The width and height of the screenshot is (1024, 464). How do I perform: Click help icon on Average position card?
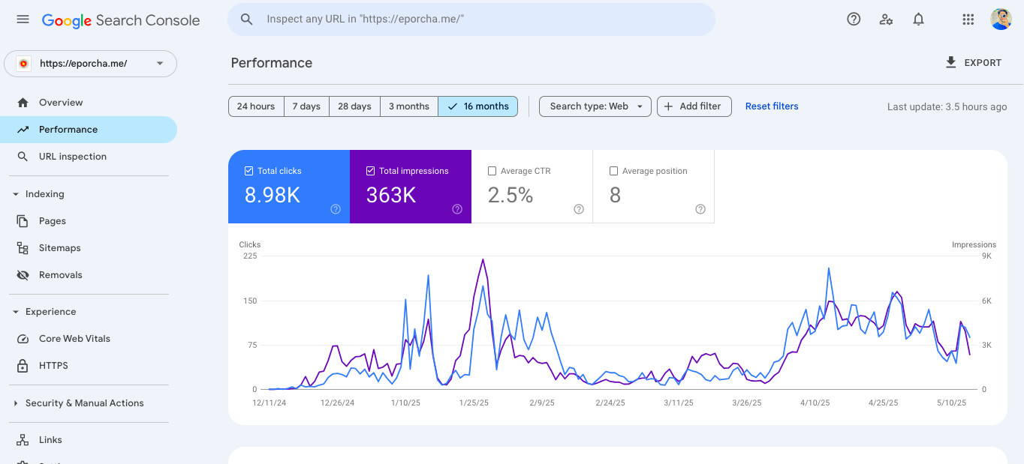pyautogui.click(x=700, y=209)
